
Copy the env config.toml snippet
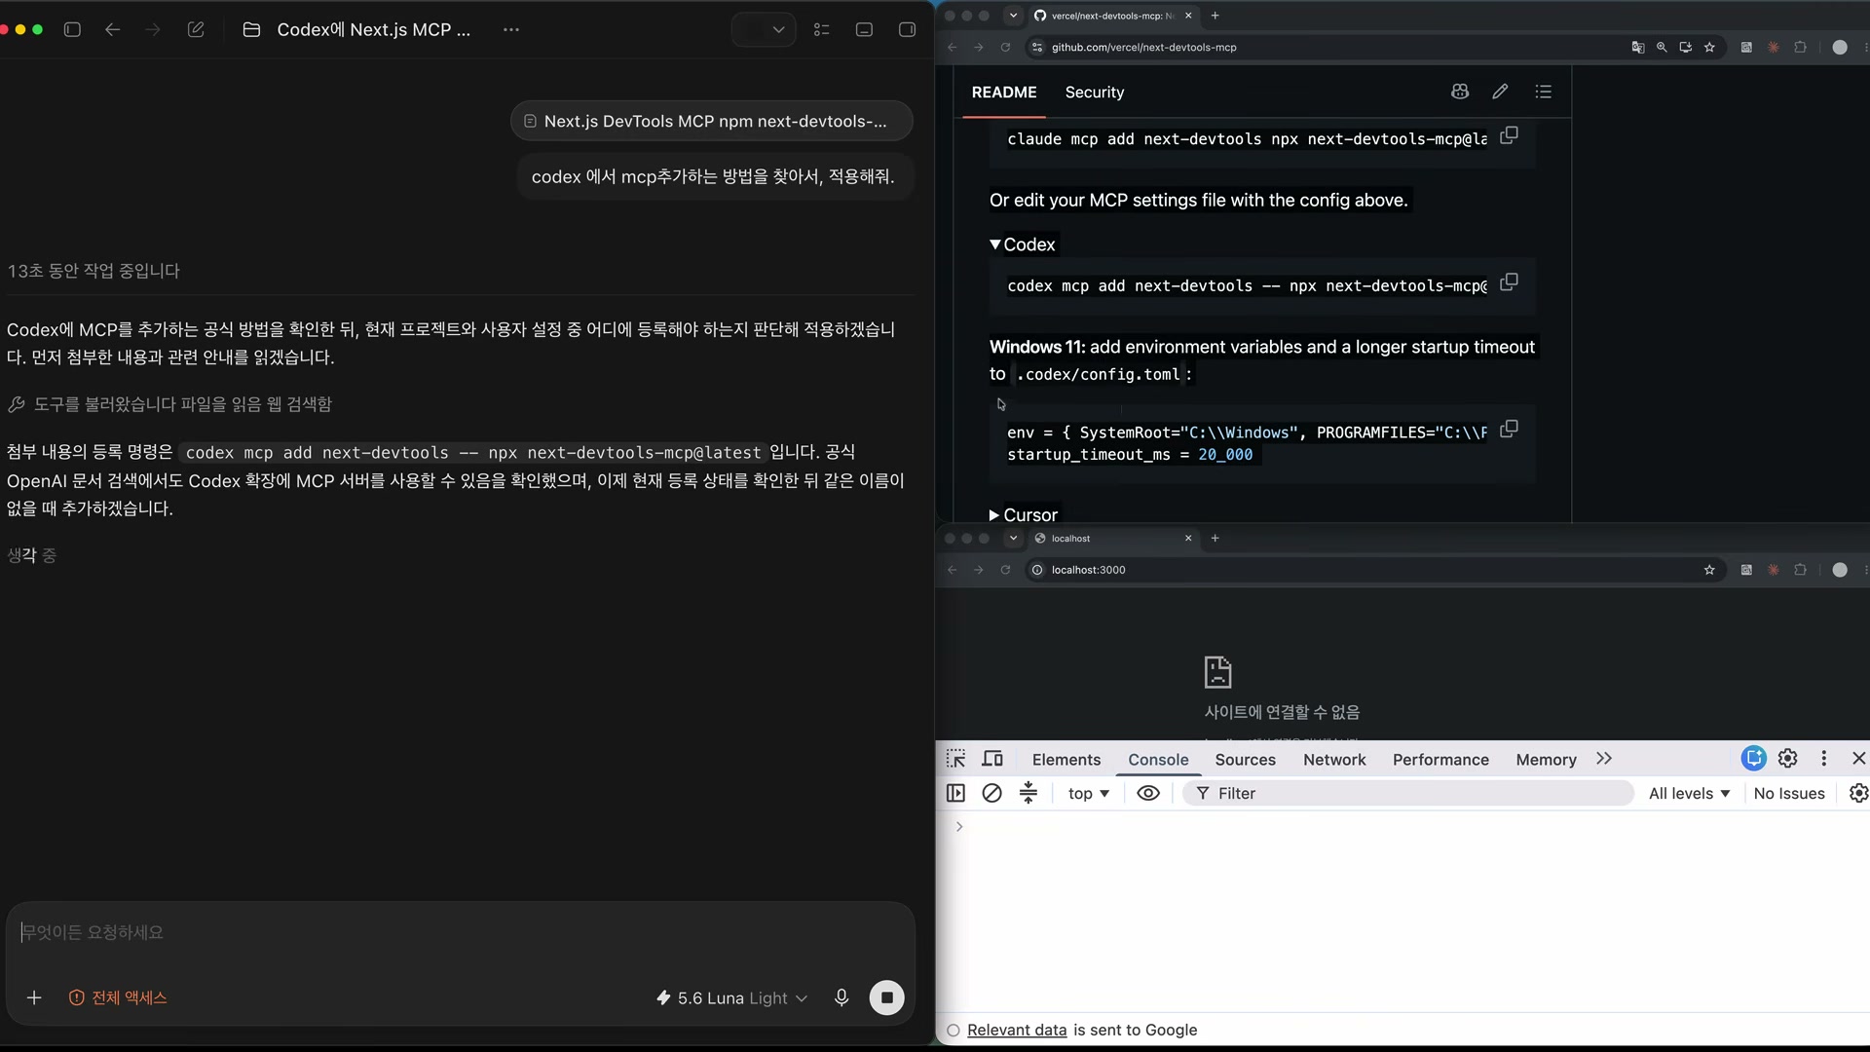click(1509, 430)
